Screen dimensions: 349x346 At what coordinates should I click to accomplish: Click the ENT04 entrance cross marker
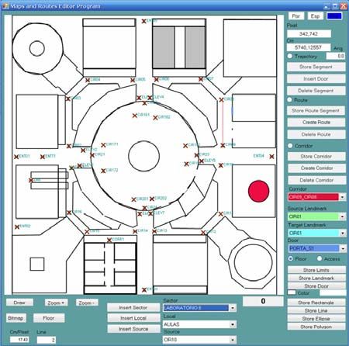271,157
